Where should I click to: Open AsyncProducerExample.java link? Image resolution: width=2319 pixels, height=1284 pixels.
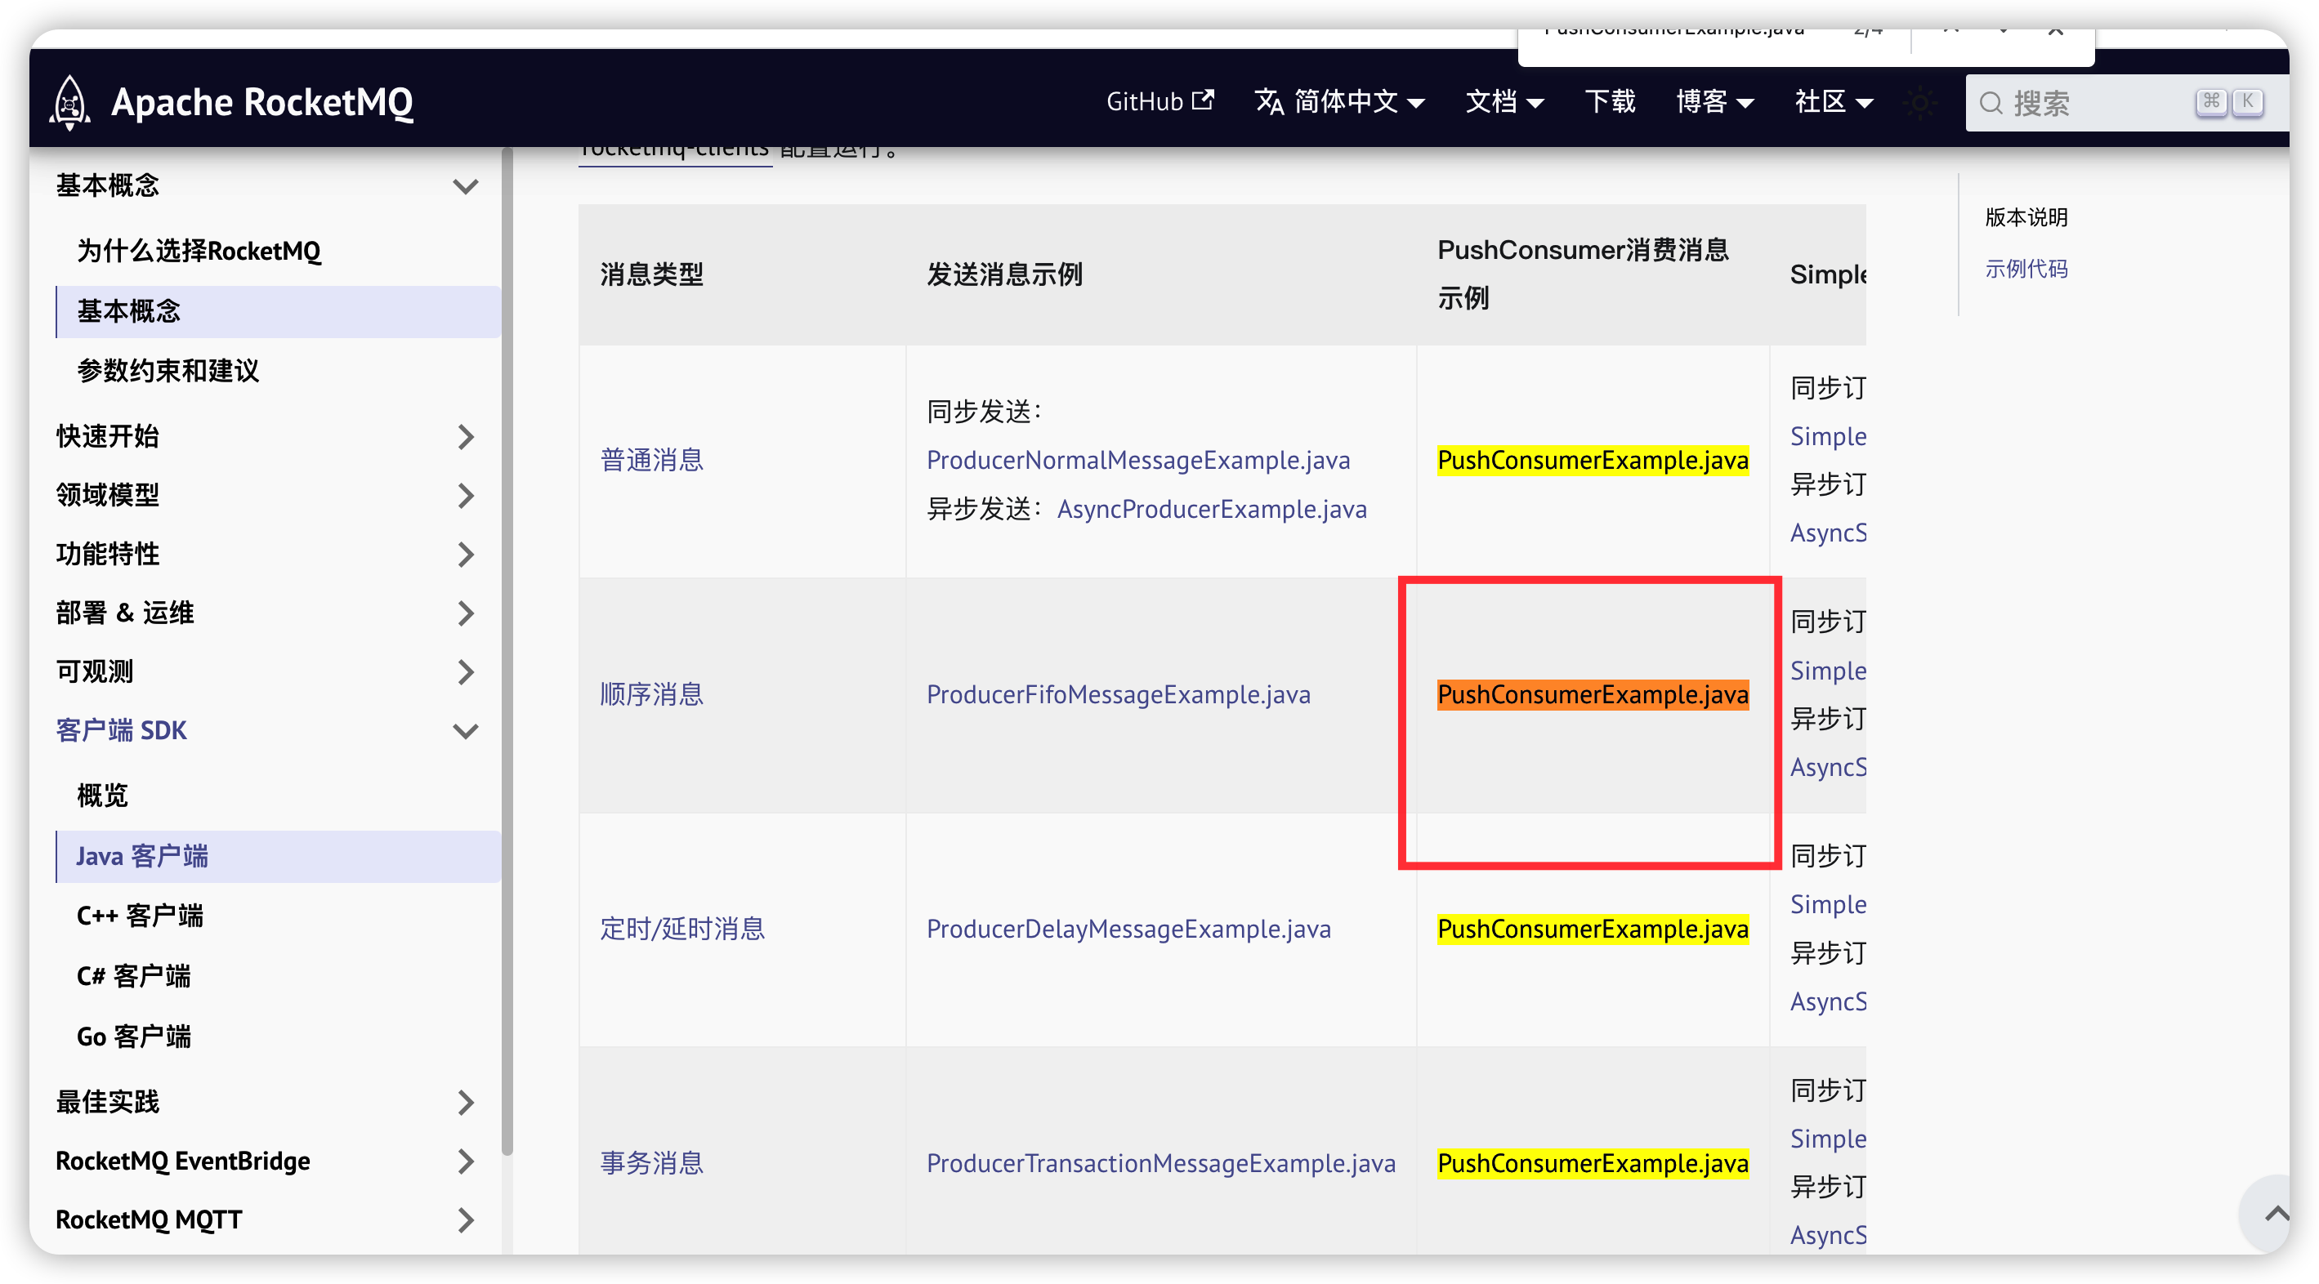click(x=1212, y=510)
